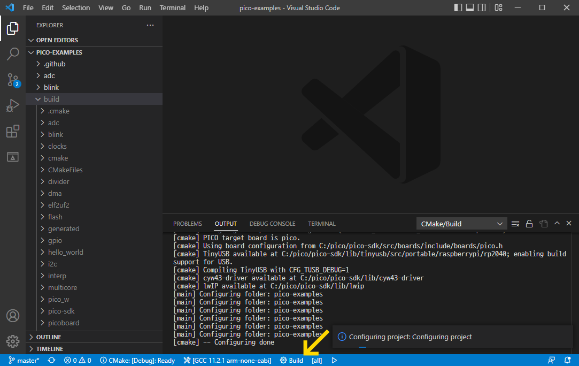
Task: Open the Extensions view icon
Action: [12, 131]
